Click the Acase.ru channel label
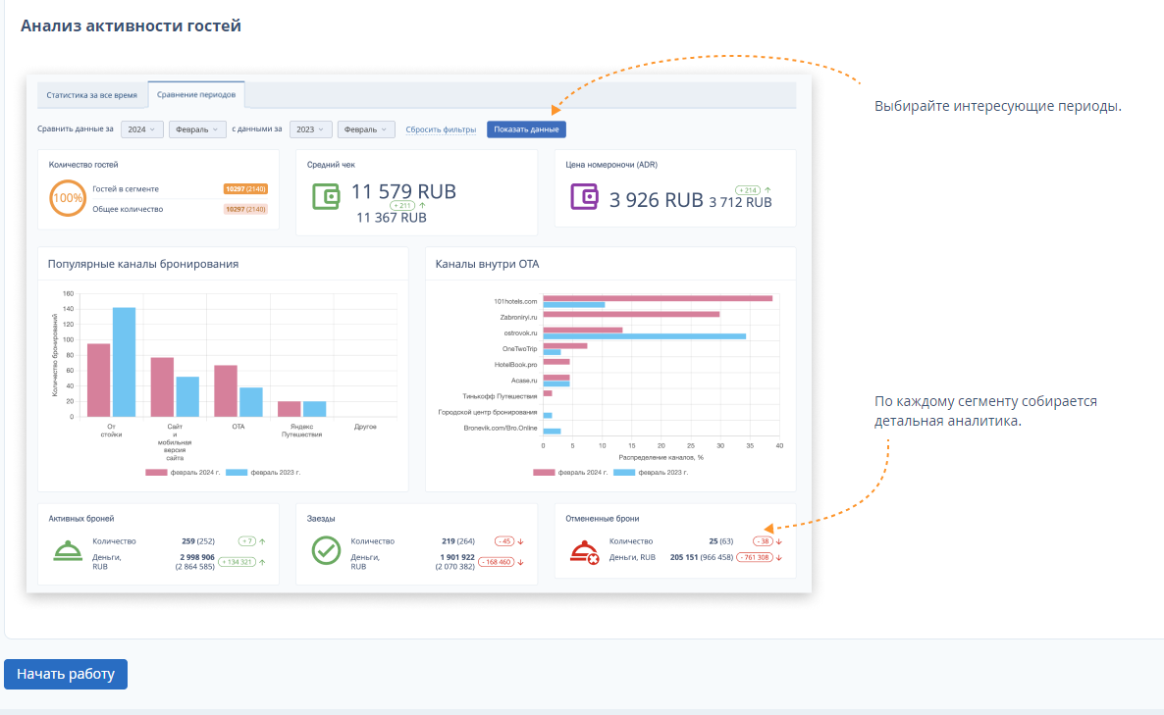The height and width of the screenshot is (715, 1164). coord(524,381)
